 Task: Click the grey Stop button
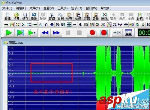[79, 33]
